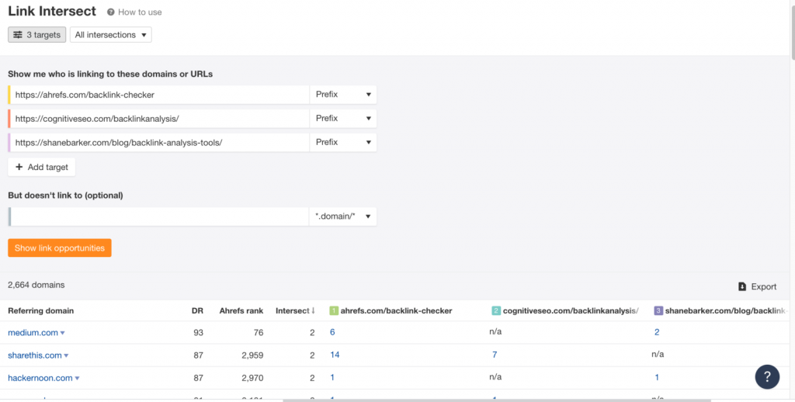Click the green number 1 column badge
795x402 pixels.
[334, 311]
